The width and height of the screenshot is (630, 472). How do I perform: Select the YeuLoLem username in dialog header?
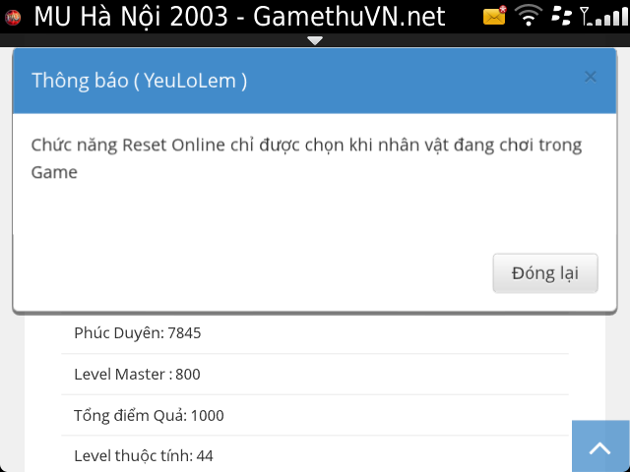click(195, 81)
